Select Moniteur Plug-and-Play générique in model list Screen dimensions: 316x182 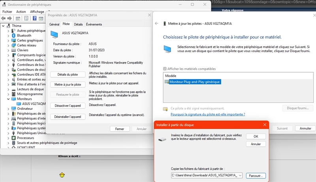tap(194, 82)
